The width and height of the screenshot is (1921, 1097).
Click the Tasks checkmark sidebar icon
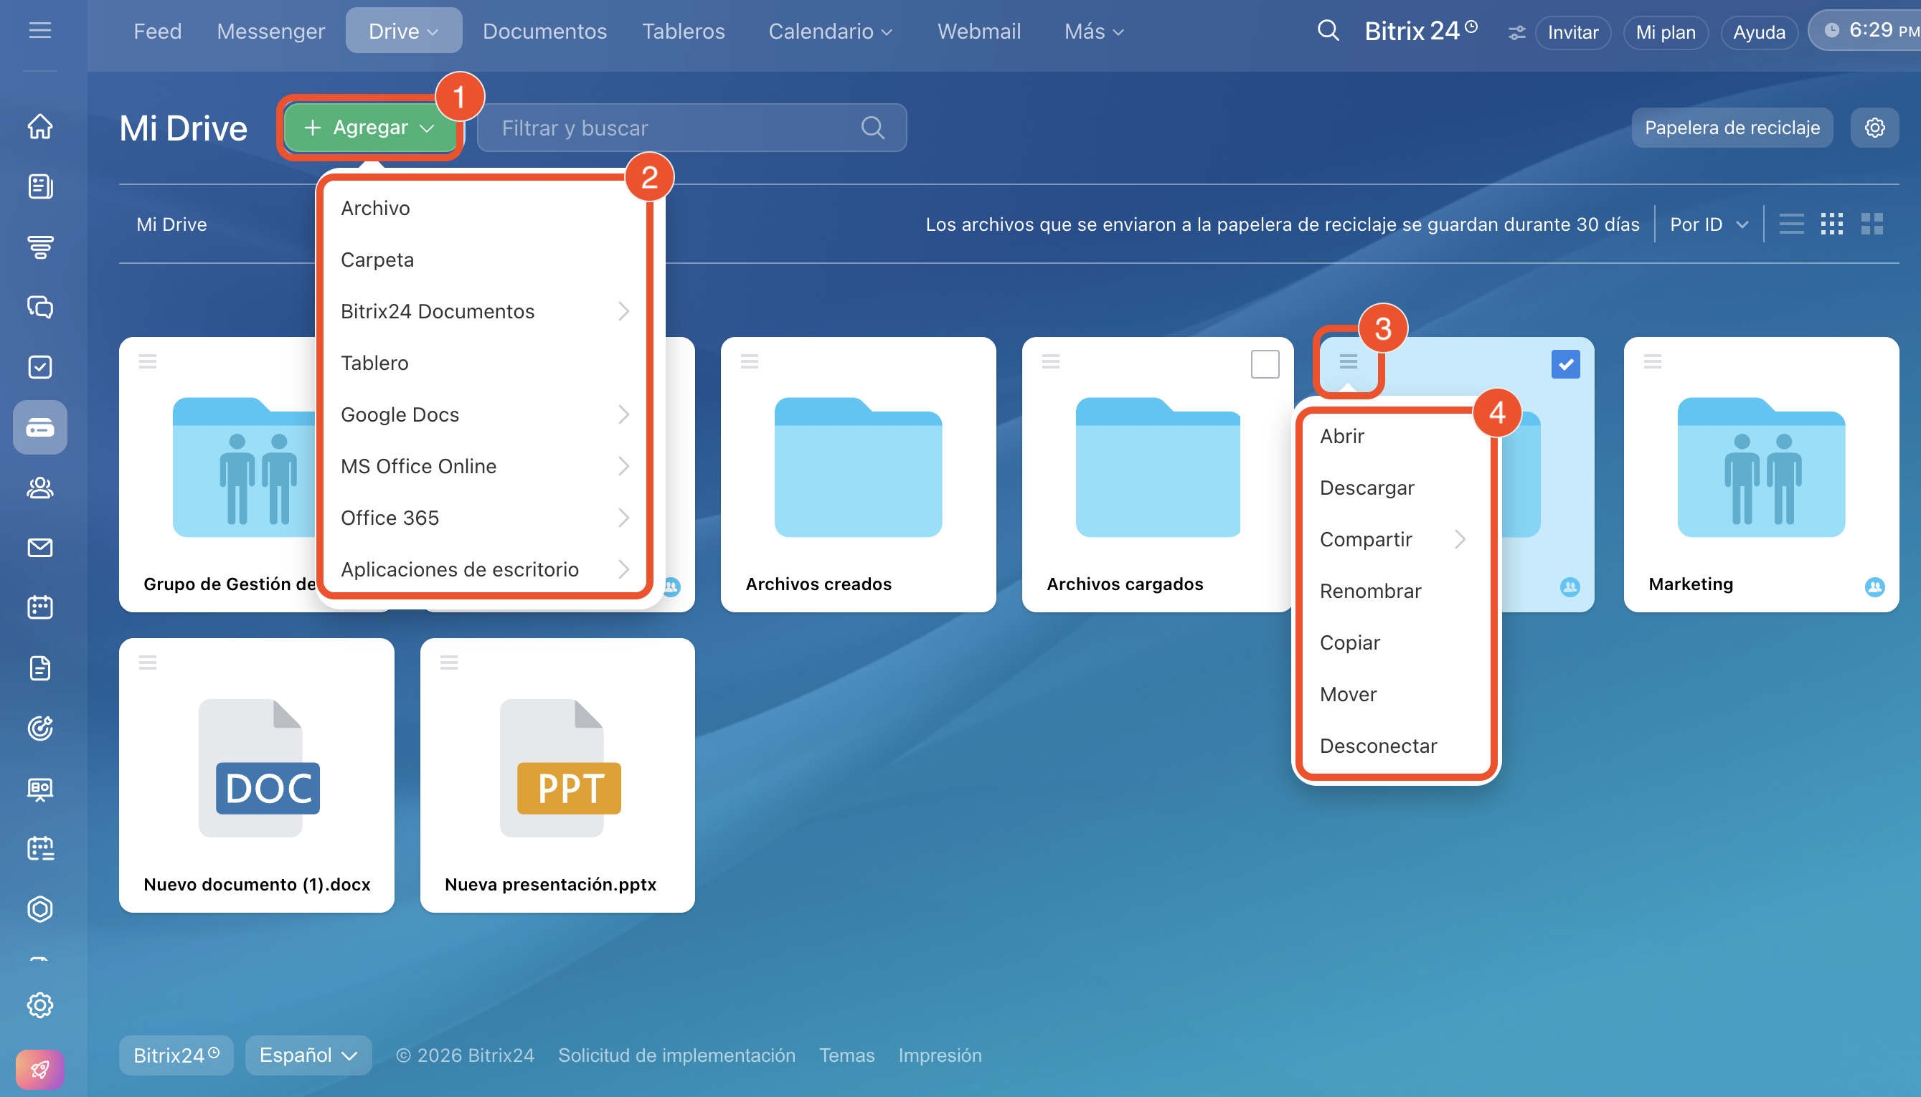(x=40, y=367)
